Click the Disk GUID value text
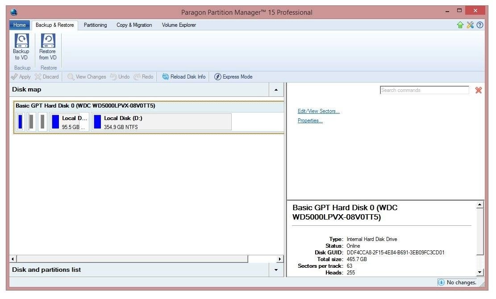496x299 pixels. (x=396, y=253)
